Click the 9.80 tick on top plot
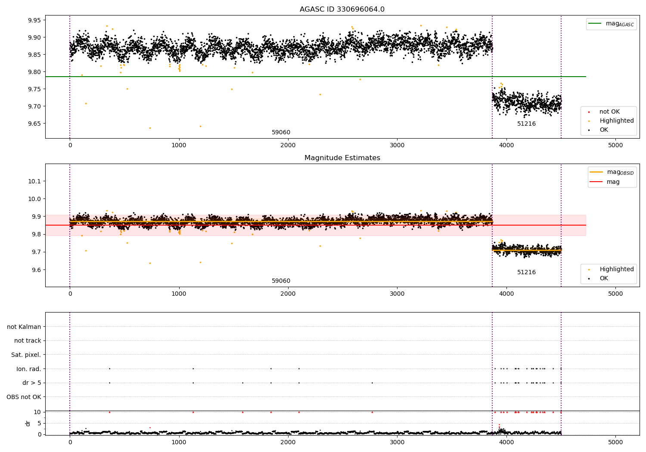Screen dimensions: 646x452 pos(34,72)
